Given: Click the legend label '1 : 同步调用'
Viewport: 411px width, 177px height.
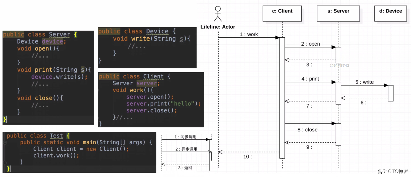Looking at the screenshot, I should coord(185,137).
